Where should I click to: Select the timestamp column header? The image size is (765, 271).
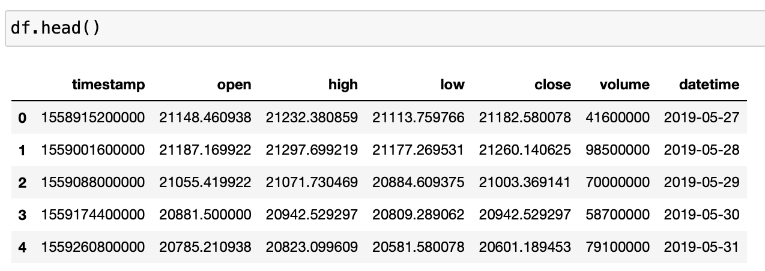click(108, 85)
